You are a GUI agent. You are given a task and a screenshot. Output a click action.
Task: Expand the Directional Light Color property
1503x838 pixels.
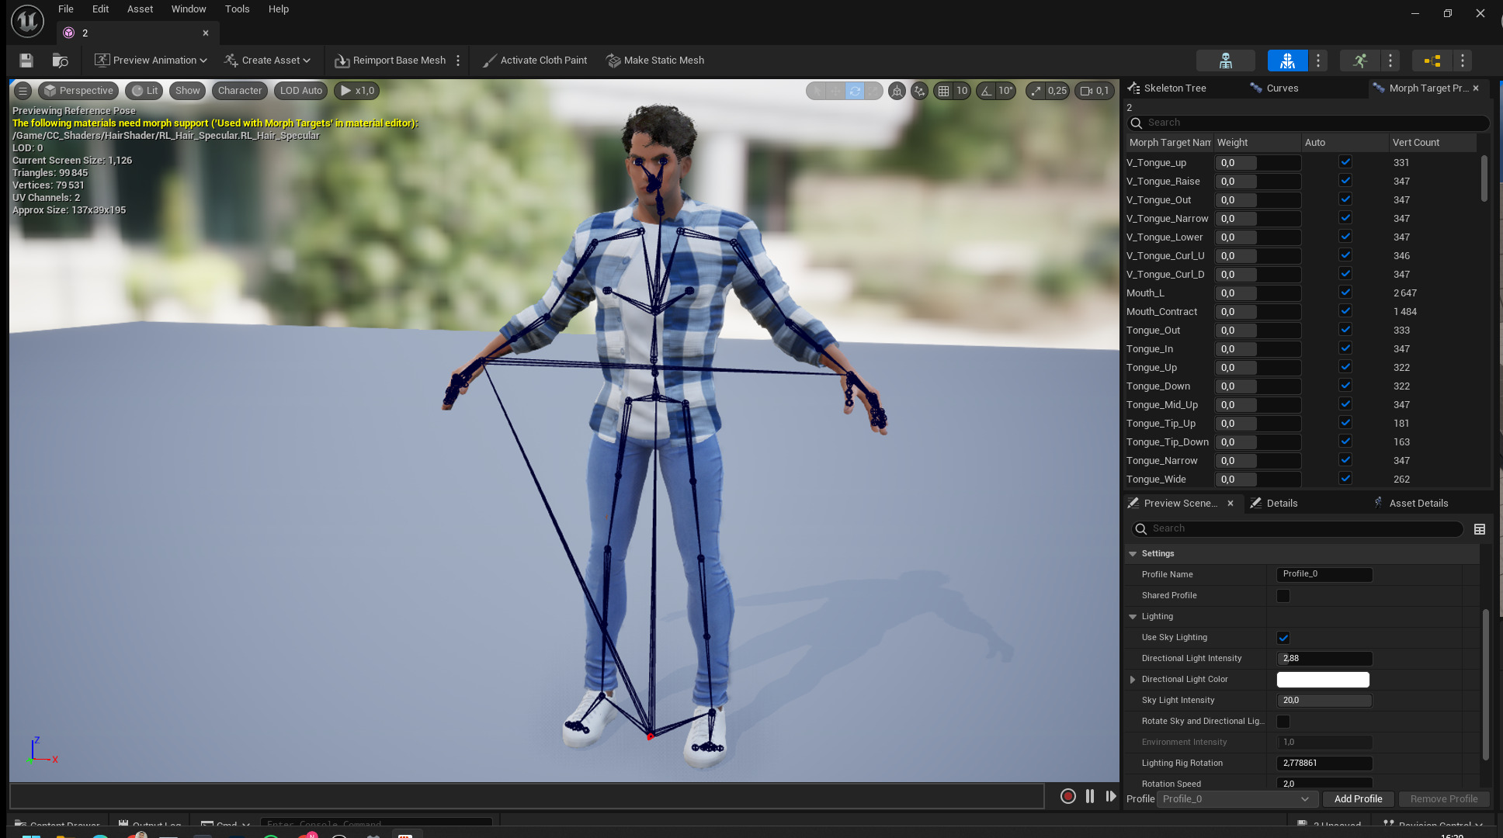(x=1133, y=680)
